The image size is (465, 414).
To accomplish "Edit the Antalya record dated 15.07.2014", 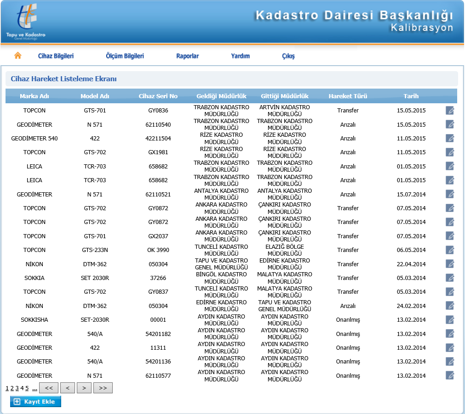I will [450, 194].
